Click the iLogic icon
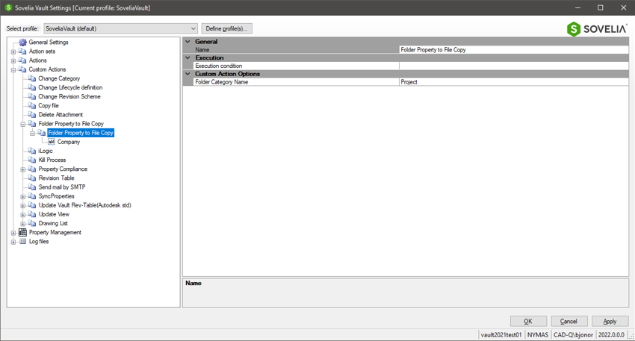 pyautogui.click(x=32, y=151)
